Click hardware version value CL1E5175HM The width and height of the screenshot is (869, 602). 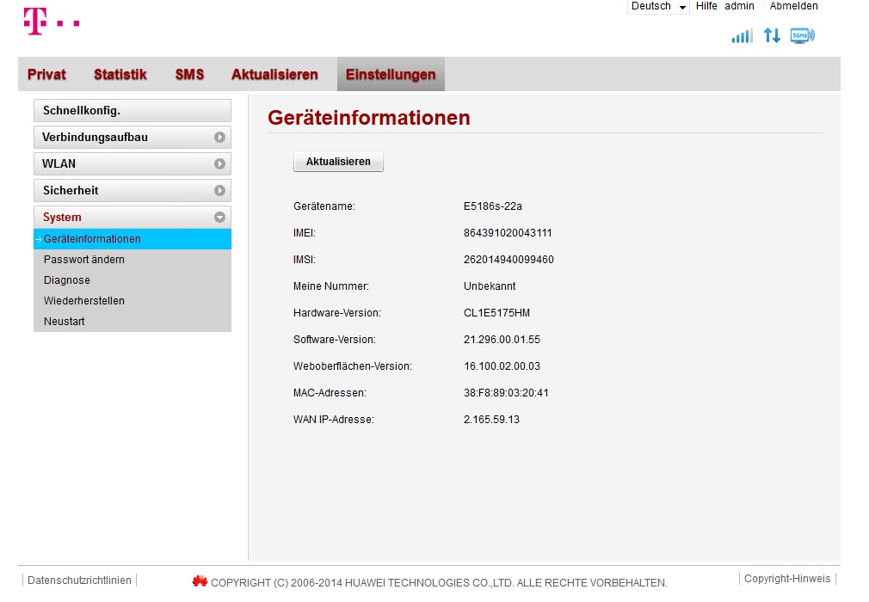(x=496, y=312)
